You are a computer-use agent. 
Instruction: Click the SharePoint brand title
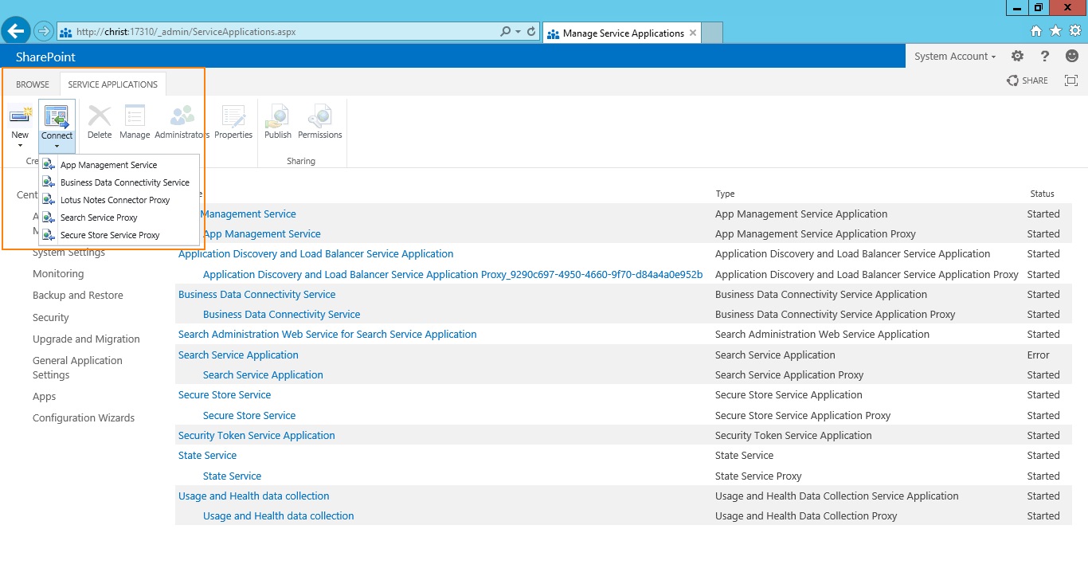(45, 57)
